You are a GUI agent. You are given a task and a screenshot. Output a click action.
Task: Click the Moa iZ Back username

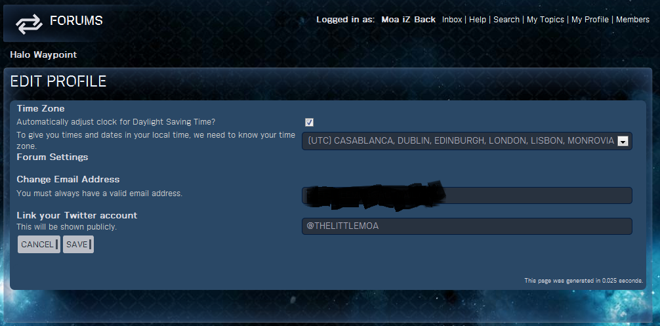point(408,19)
